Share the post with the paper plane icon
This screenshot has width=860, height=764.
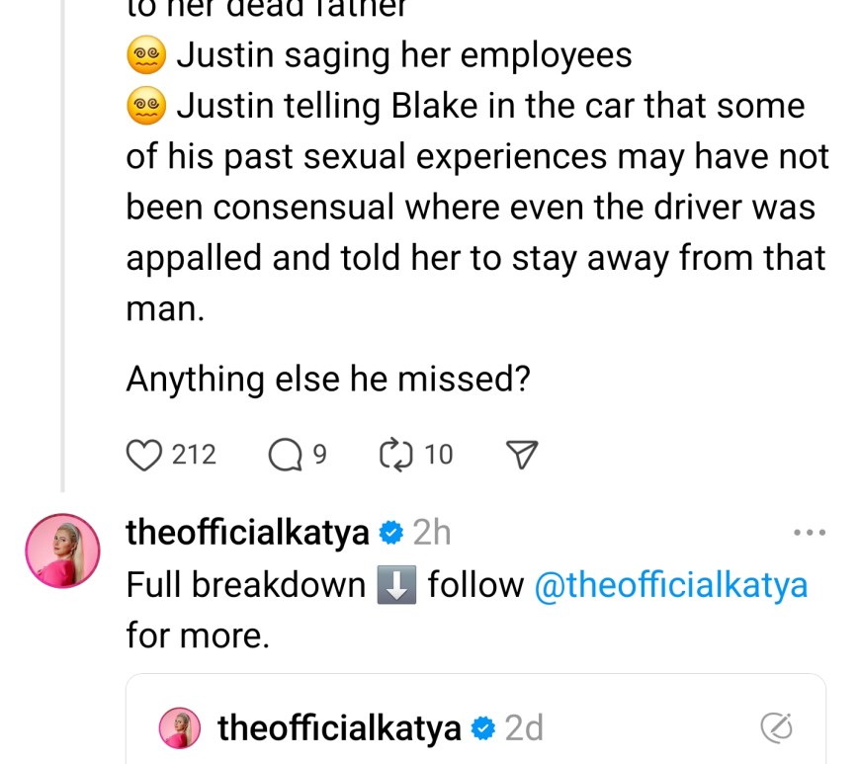click(x=521, y=455)
